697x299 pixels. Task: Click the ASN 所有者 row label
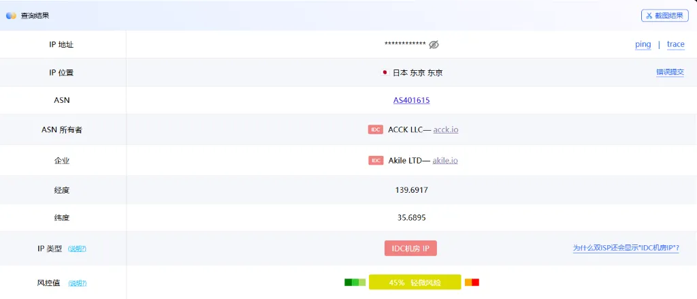point(62,130)
